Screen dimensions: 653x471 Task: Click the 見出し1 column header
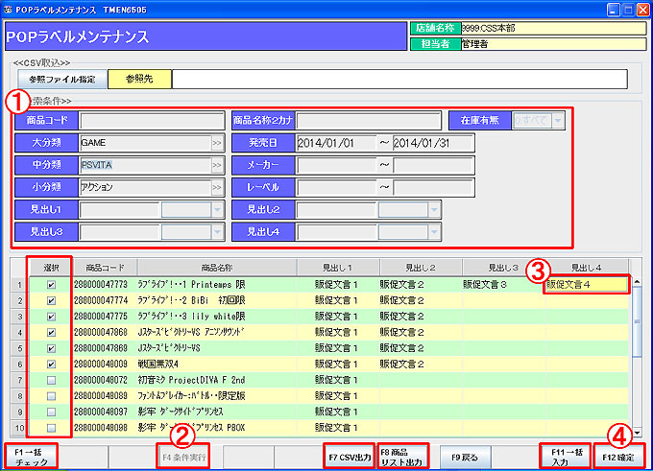[337, 268]
